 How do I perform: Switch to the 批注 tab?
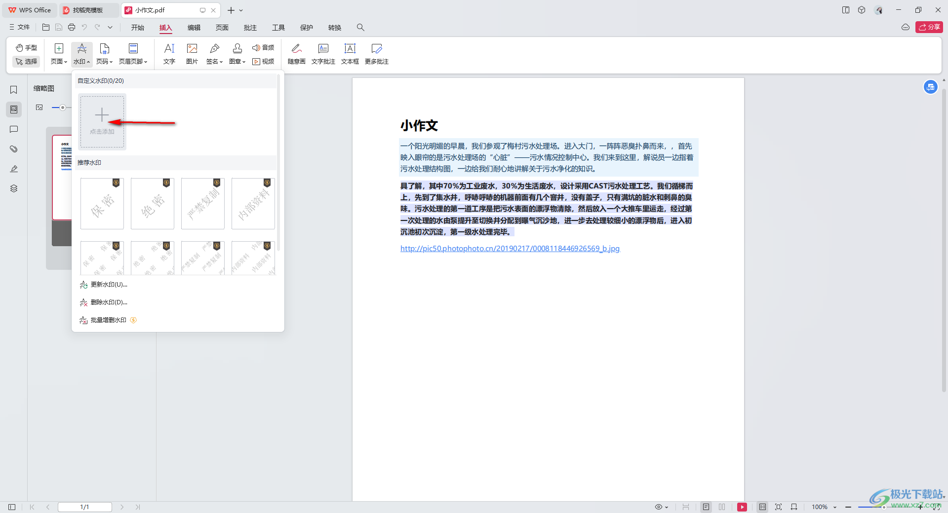250,28
